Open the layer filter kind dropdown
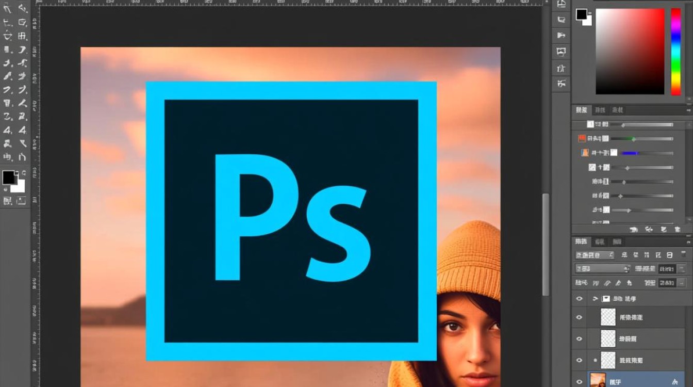Viewport: 693px width, 387px height. click(595, 255)
